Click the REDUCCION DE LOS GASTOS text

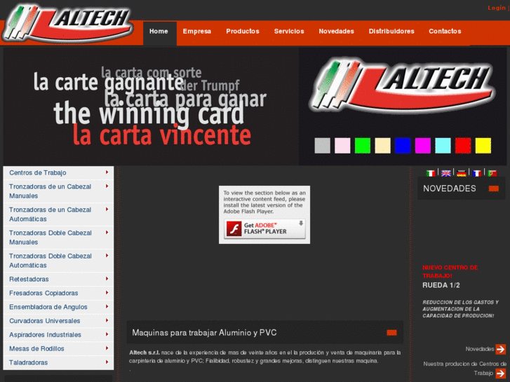460,309
